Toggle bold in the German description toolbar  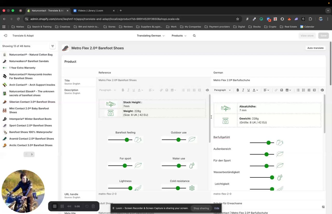point(238,90)
